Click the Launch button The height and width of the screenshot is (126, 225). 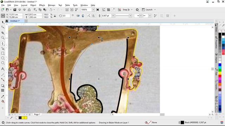point(147,10)
